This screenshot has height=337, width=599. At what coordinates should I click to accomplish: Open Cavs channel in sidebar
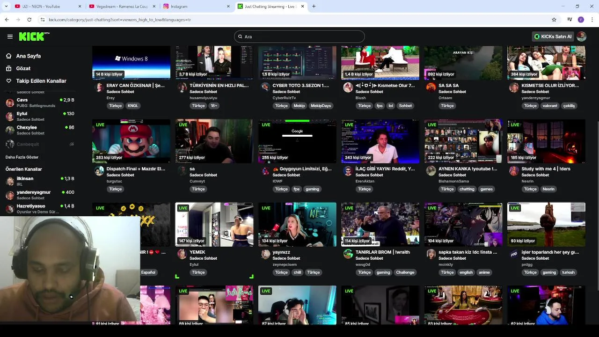[x=40, y=102]
